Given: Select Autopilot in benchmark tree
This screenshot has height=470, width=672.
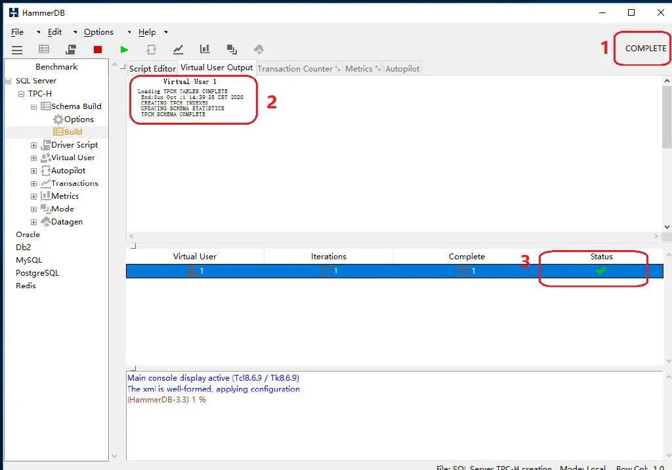Looking at the screenshot, I should [68, 171].
